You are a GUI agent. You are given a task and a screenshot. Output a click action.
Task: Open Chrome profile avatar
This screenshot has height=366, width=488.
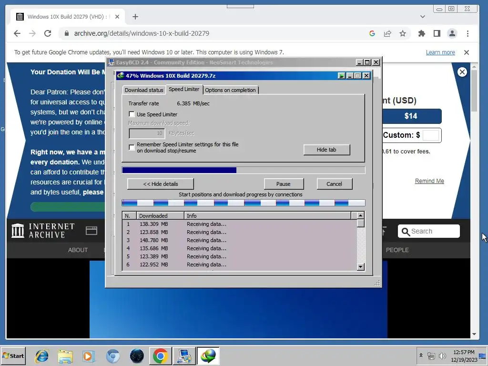452,33
